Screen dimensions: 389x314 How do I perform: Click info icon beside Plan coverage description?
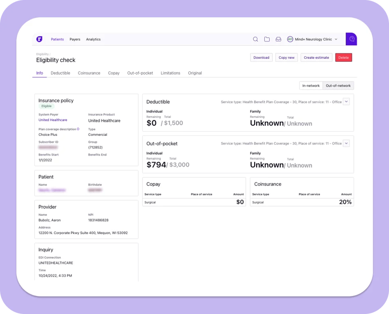(78, 129)
